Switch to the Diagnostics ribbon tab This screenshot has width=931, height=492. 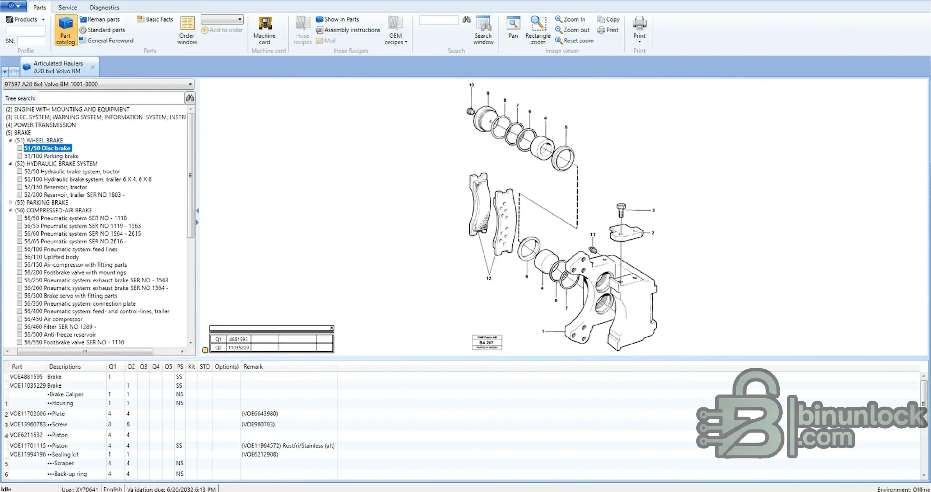[104, 7]
